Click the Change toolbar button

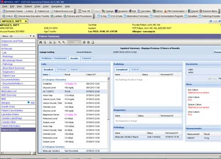point(107,11)
